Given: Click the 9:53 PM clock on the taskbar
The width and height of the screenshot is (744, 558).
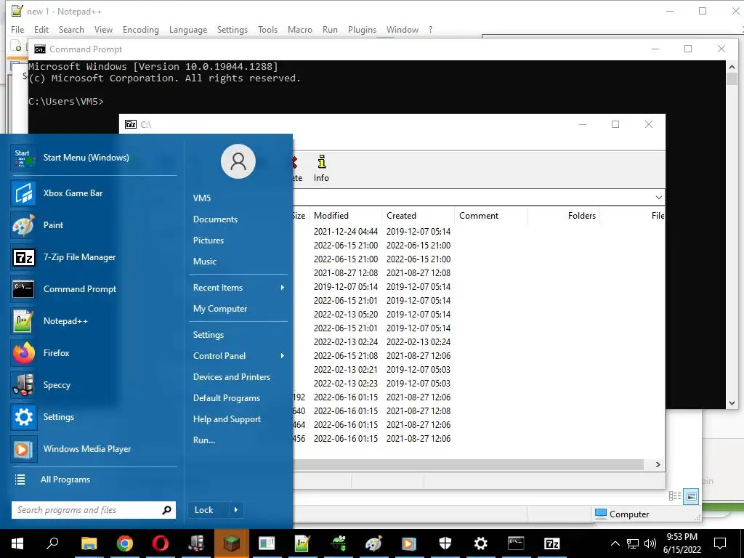Looking at the screenshot, I should [x=682, y=537].
